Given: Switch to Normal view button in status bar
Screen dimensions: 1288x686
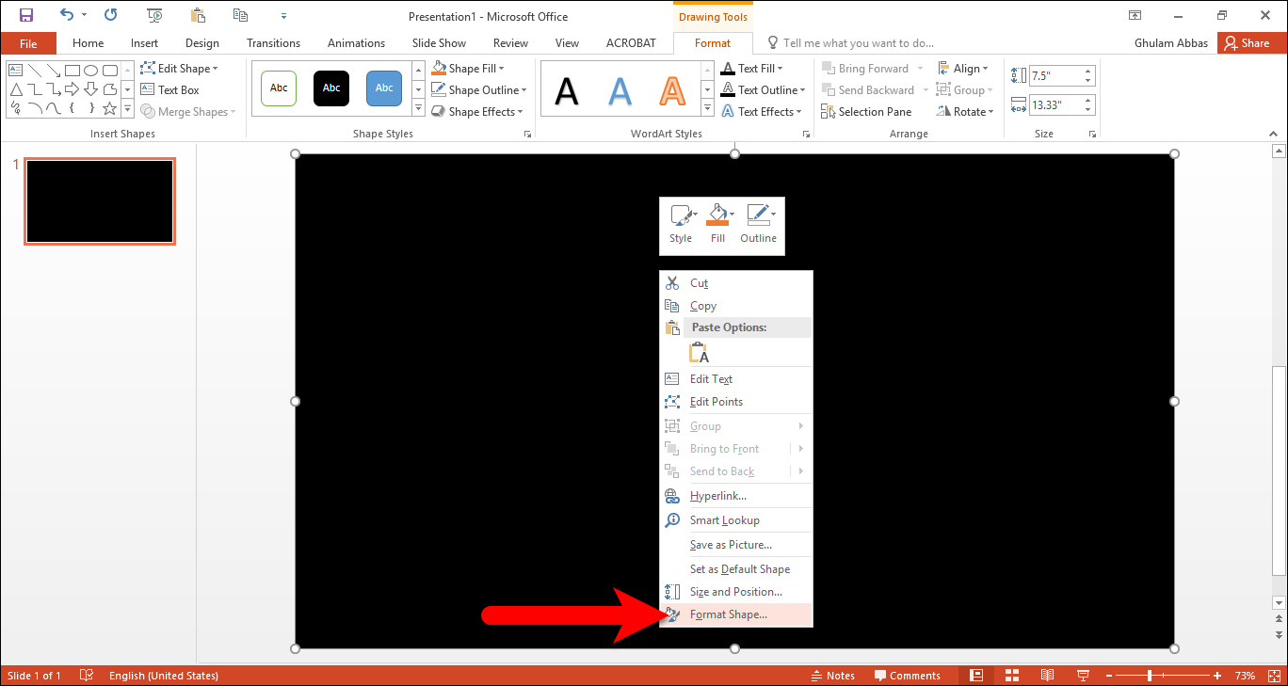Looking at the screenshot, I should (976, 676).
